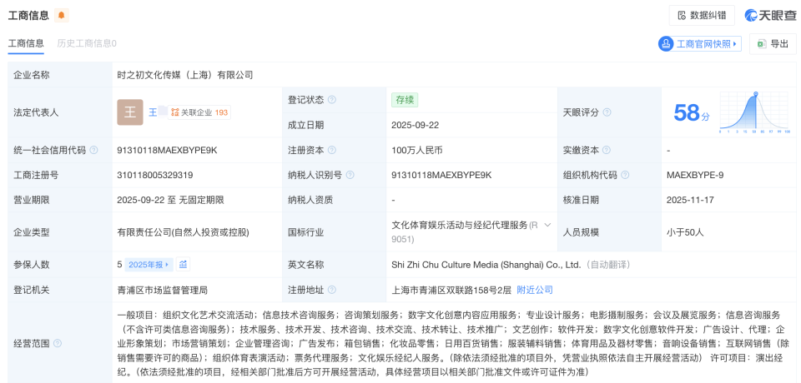The height and width of the screenshot is (383, 801).
Task: Open the legal representative 王 link
Action: pos(153,112)
